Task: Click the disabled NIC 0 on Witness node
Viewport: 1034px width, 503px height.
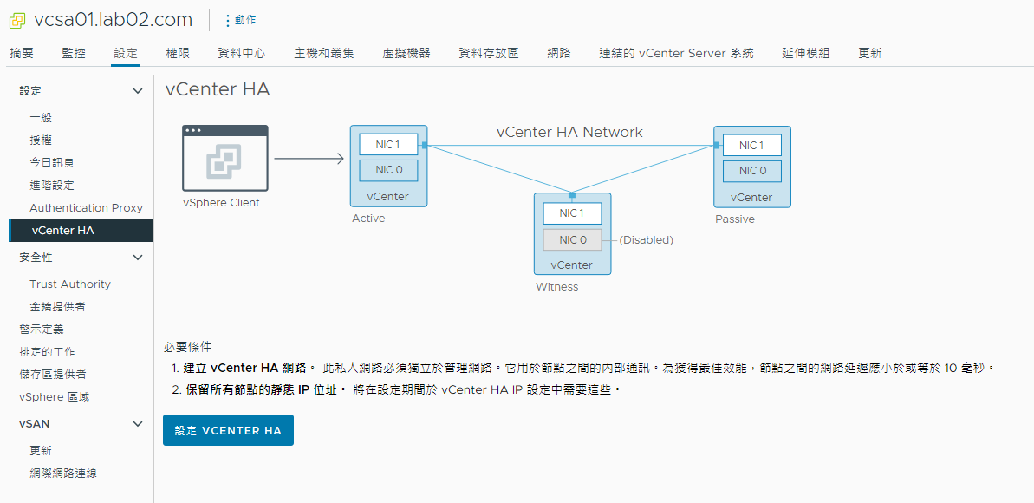Action: 572,239
